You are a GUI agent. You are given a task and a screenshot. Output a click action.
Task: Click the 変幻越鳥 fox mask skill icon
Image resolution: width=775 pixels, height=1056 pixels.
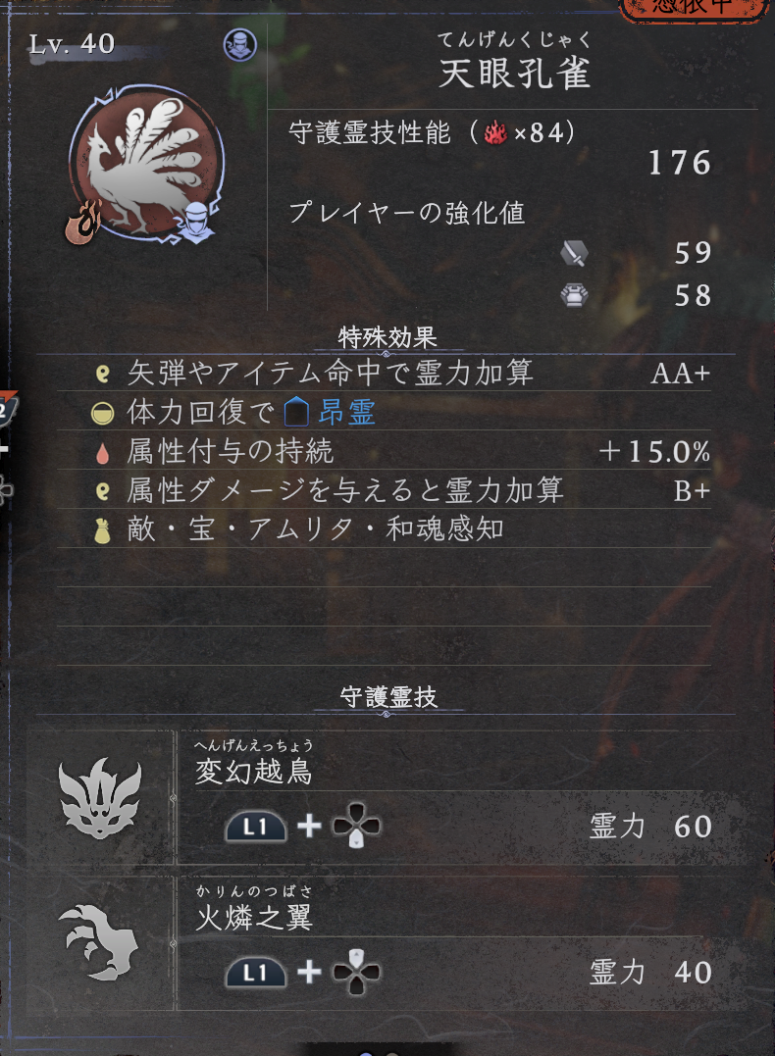pyautogui.click(x=100, y=797)
